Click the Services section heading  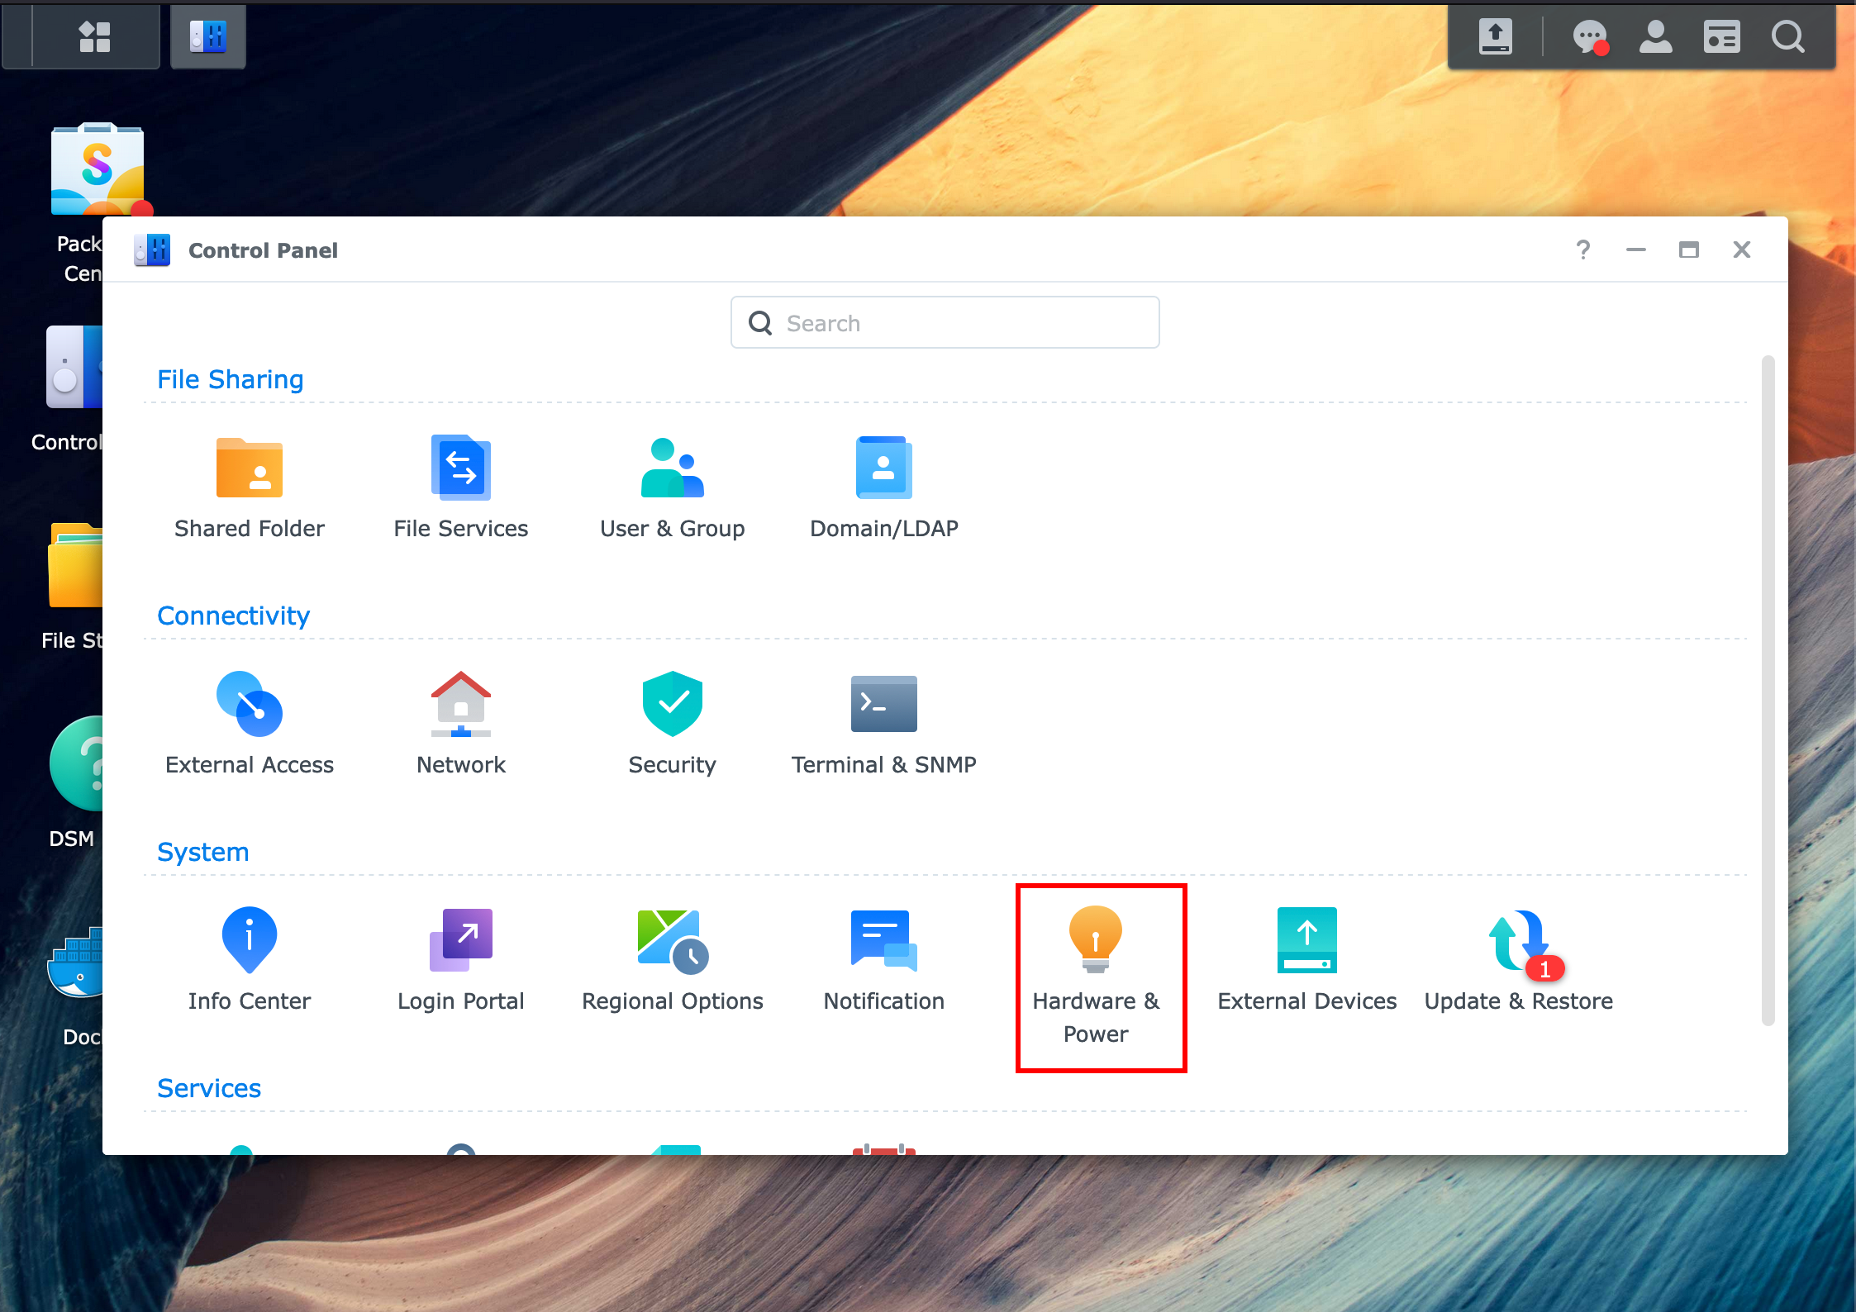208,1088
